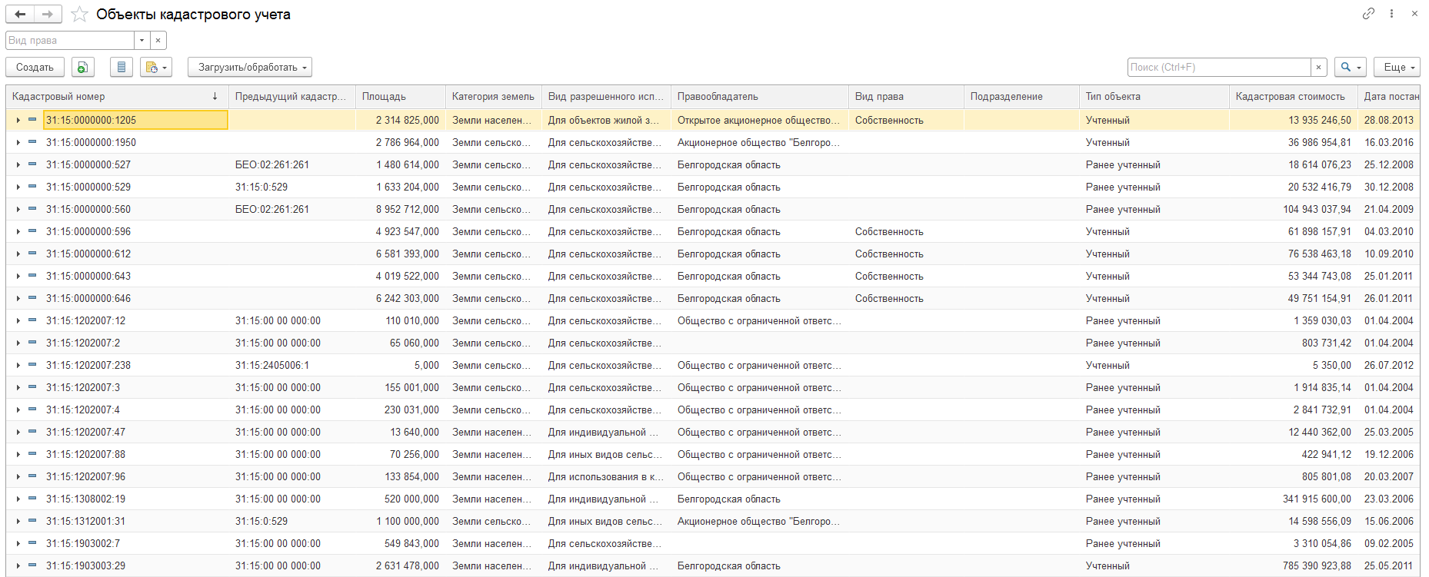The image size is (1429, 577).
Task: Click the Кадастровая стоимость column header
Action: click(1291, 97)
